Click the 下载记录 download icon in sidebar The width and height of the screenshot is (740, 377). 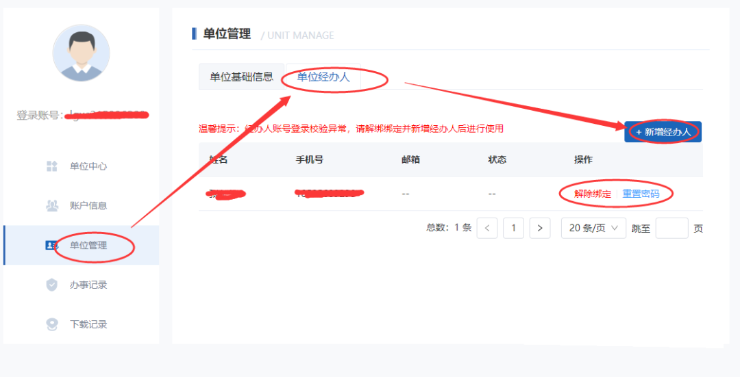51,324
